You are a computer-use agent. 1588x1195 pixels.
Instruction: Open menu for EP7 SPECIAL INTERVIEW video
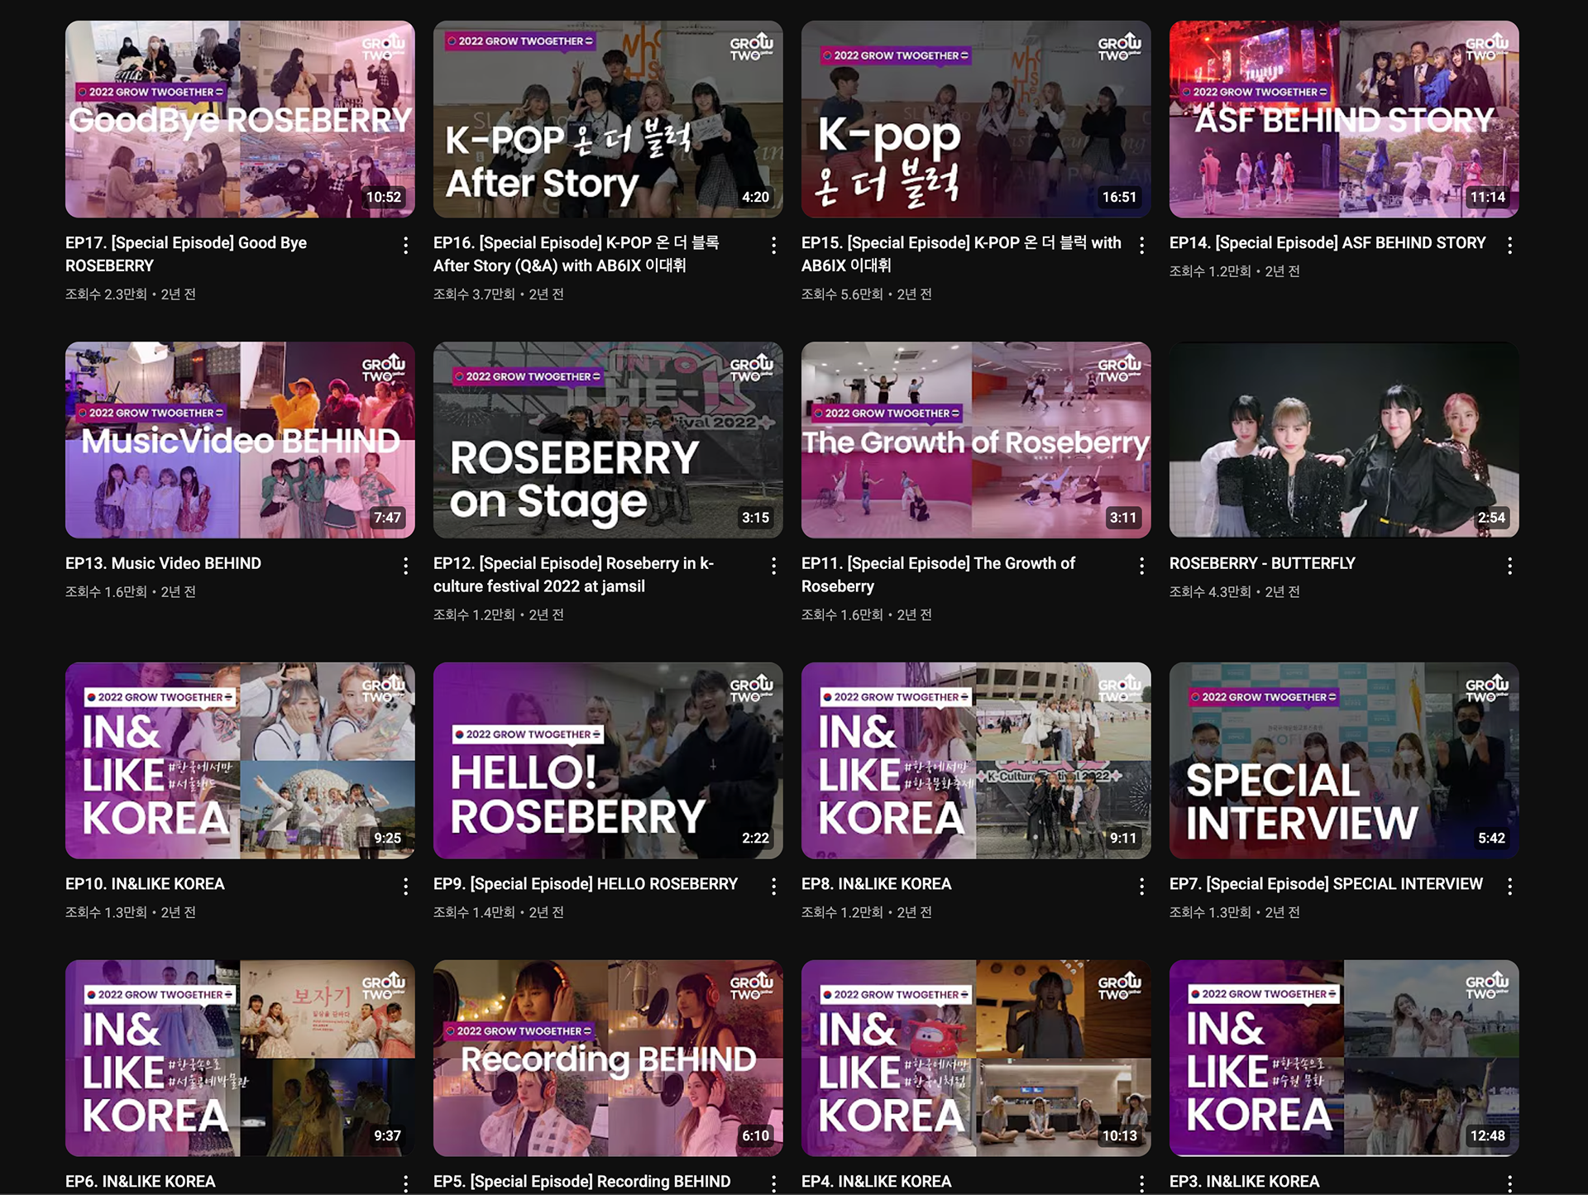pos(1509,887)
